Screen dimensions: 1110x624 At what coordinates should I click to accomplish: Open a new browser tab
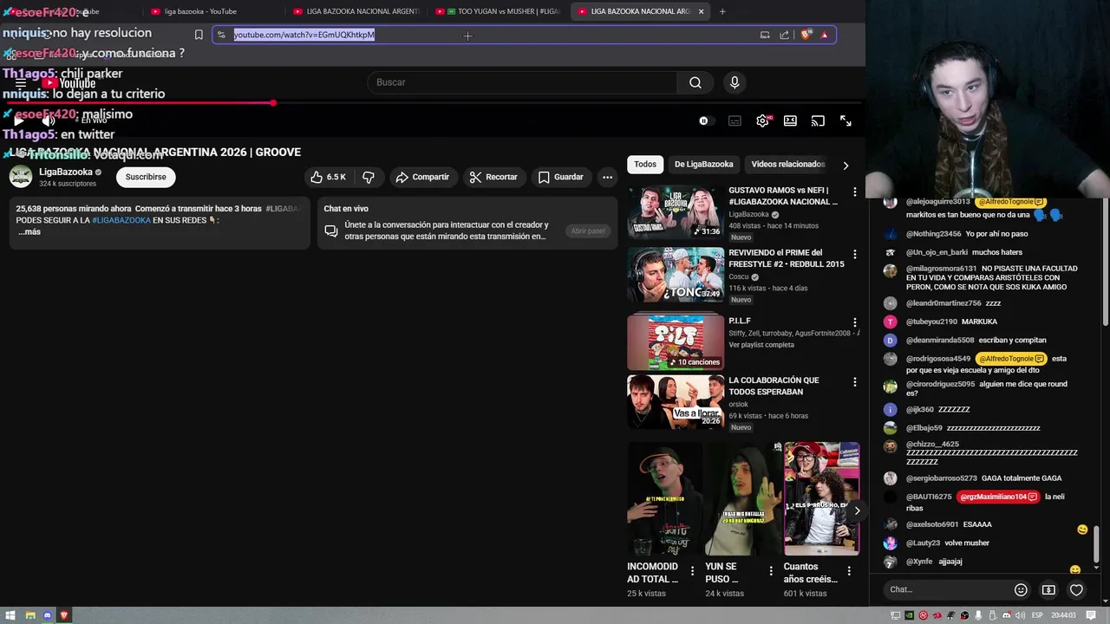coord(722,11)
